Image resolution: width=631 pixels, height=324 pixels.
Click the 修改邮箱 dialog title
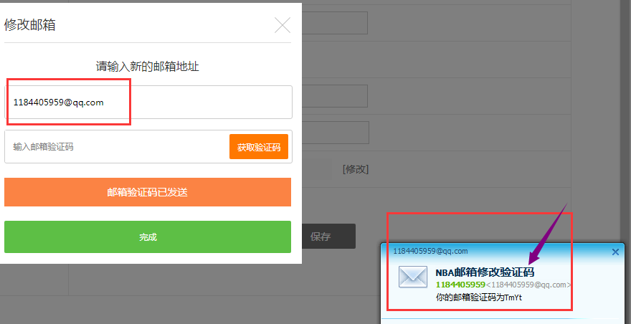click(30, 25)
